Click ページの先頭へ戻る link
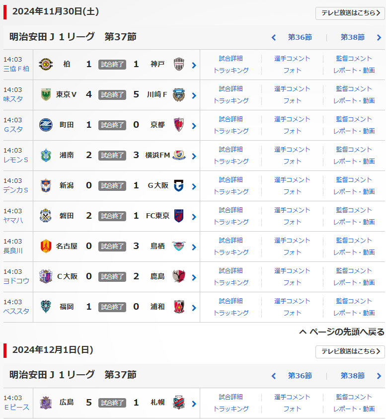Image resolution: width=386 pixels, height=419 pixels. (342, 332)
